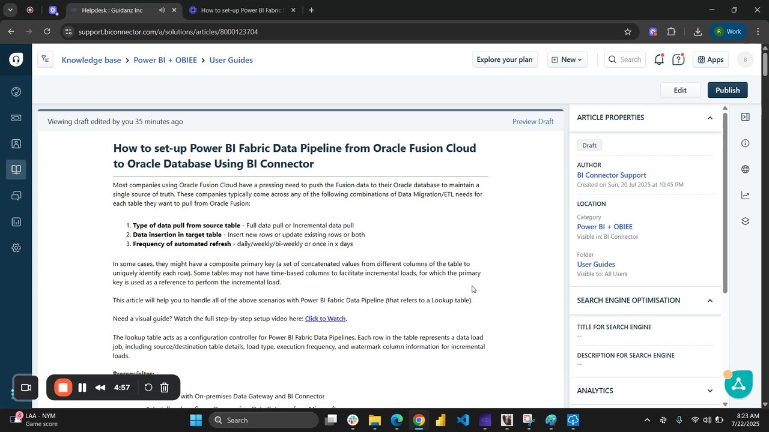The image size is (769, 432).
Task: Open the Click to Watch video link
Action: click(x=325, y=319)
